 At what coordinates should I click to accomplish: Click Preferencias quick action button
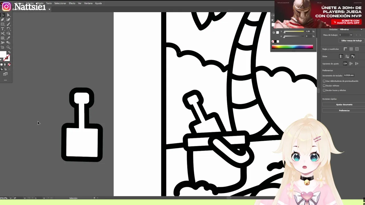click(344, 110)
